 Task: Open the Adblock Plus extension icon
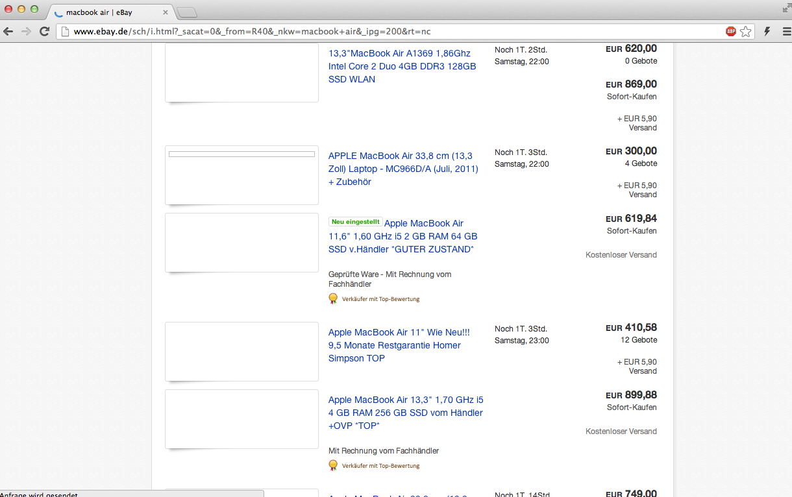(731, 31)
